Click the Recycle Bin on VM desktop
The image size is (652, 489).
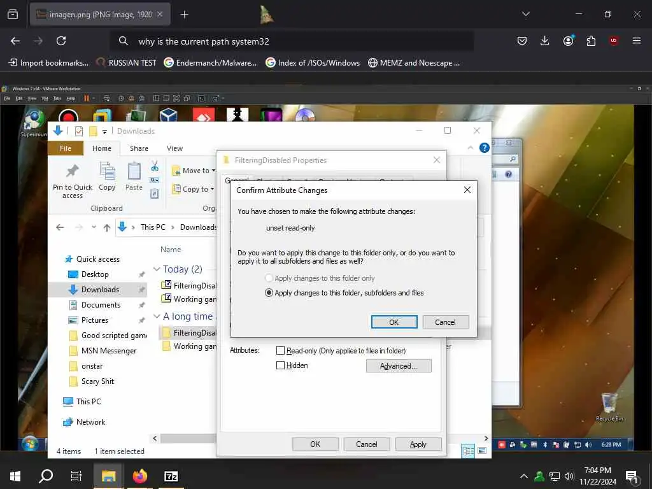pos(609,407)
